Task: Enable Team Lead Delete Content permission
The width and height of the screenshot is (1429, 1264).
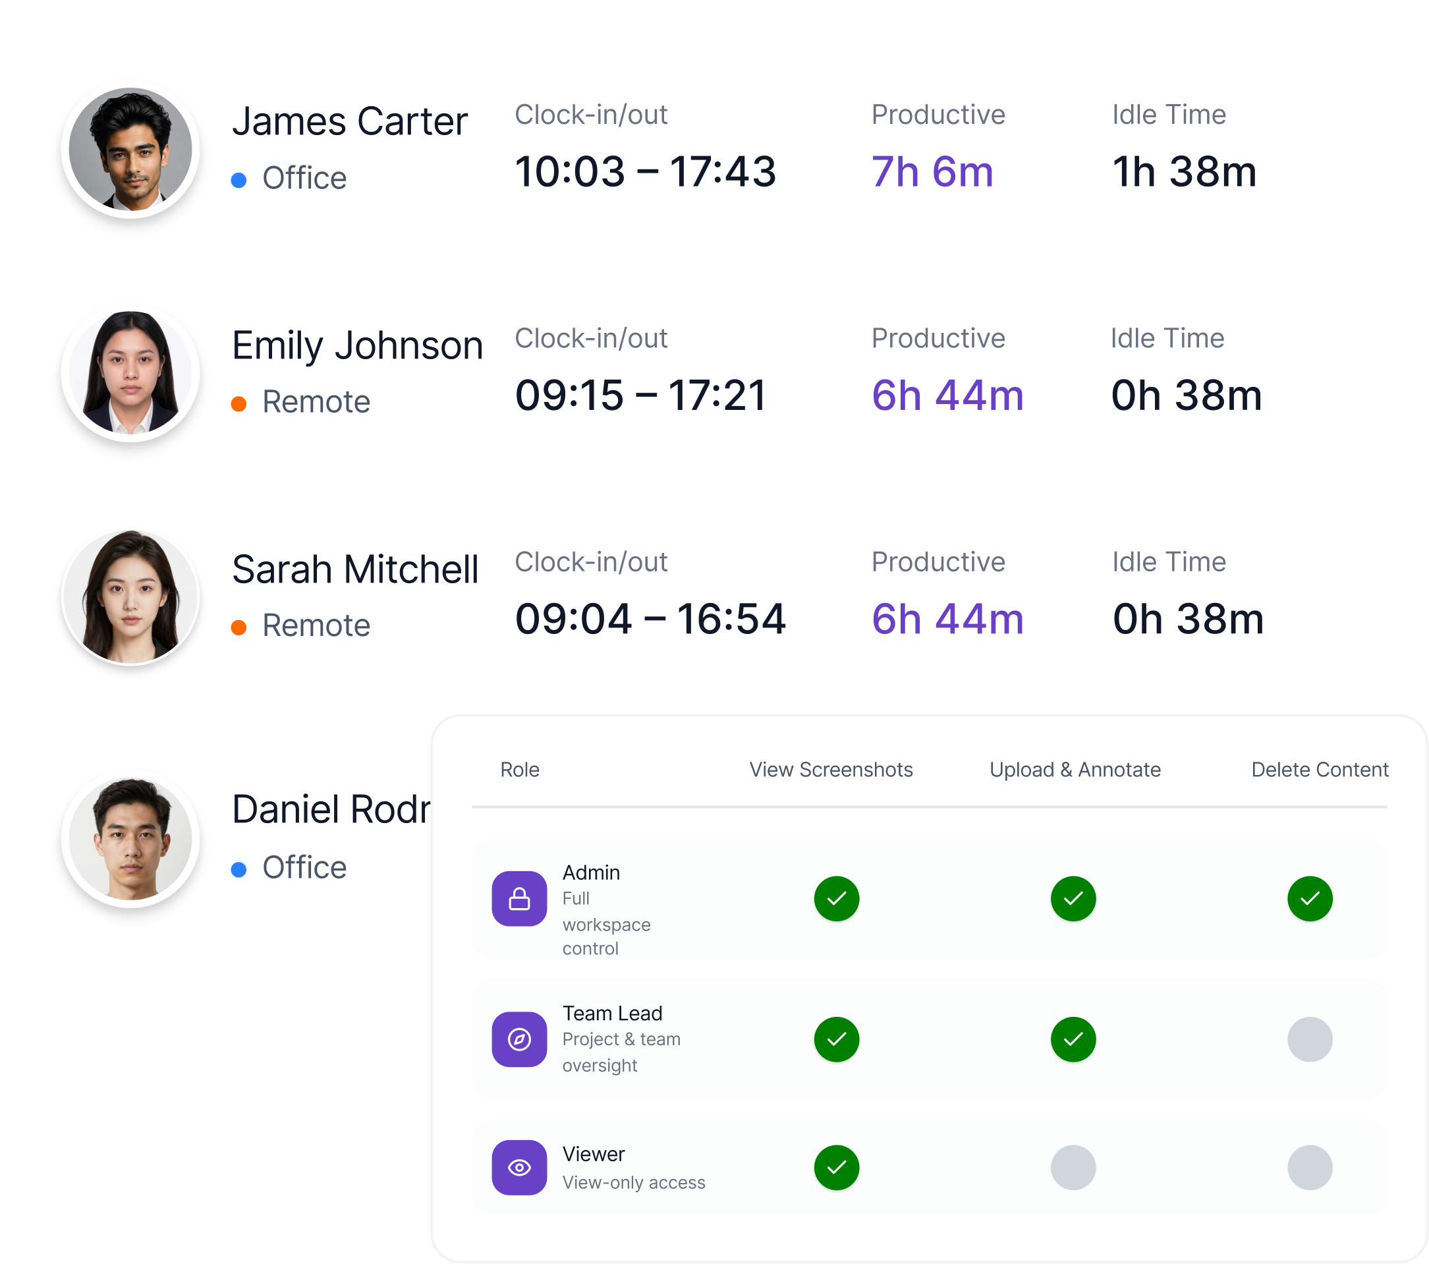Action: [x=1310, y=1039]
